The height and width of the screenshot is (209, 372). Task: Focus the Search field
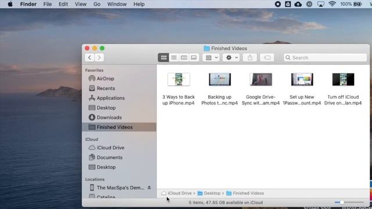click(x=325, y=57)
